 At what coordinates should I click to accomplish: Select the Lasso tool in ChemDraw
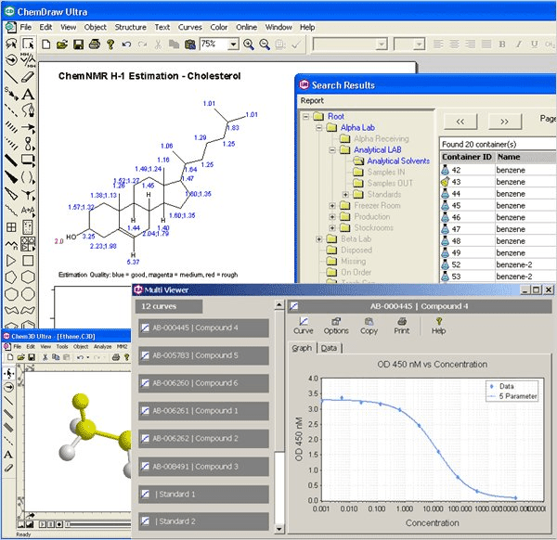click(11, 44)
